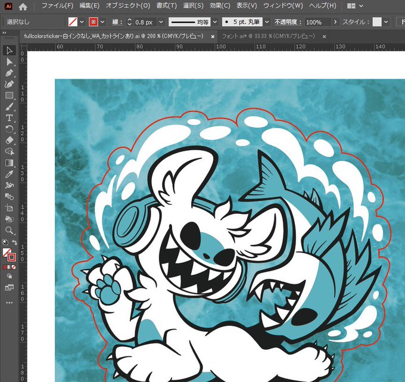
Task: Open the 書式(T) menu
Action: tap(166, 6)
